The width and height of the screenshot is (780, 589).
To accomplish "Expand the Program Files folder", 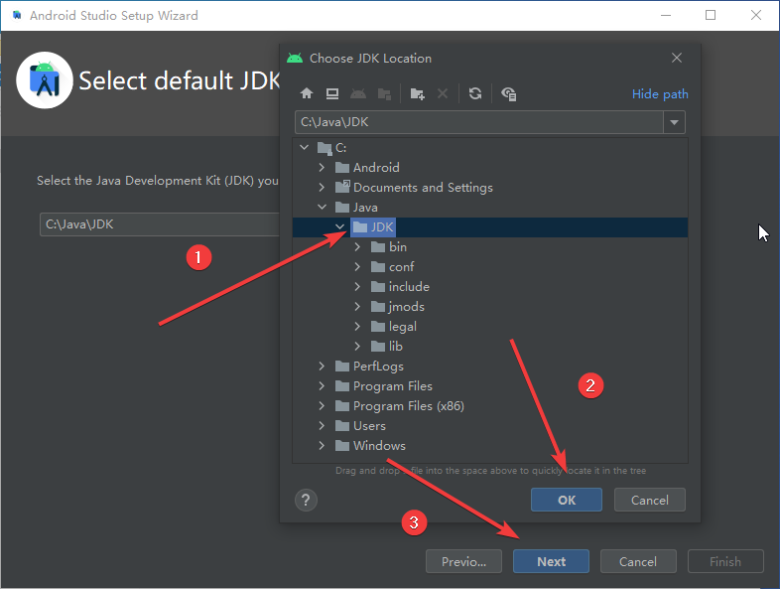I will pos(322,386).
